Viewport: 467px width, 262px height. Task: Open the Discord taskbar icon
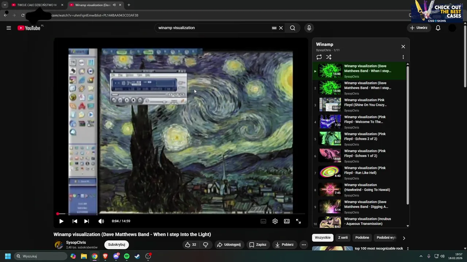116,256
